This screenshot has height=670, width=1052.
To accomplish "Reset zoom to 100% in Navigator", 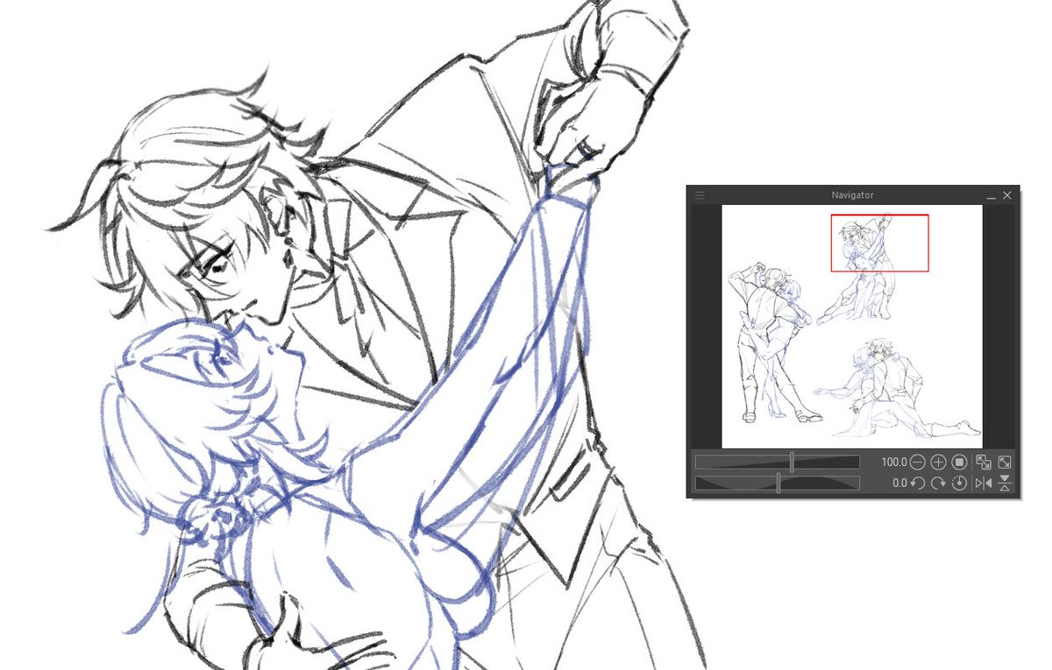I will [960, 462].
